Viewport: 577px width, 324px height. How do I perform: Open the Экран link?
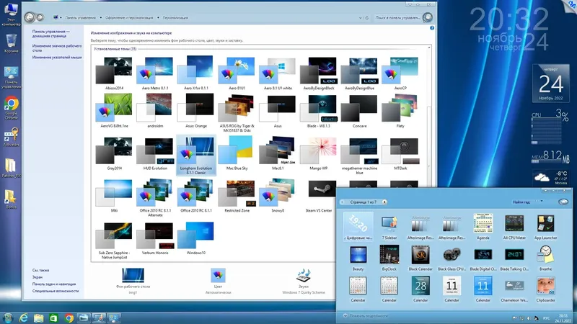point(38,277)
